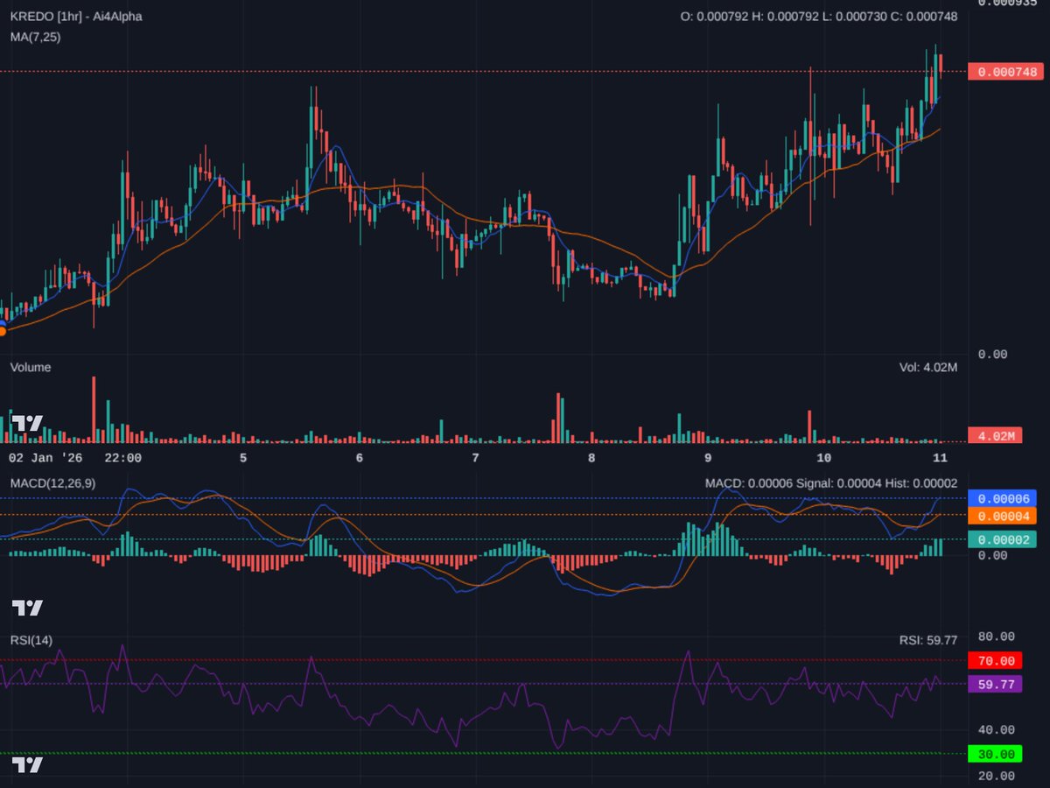Click the time axis label 6
This screenshot has width=1050, height=788.
point(360,457)
